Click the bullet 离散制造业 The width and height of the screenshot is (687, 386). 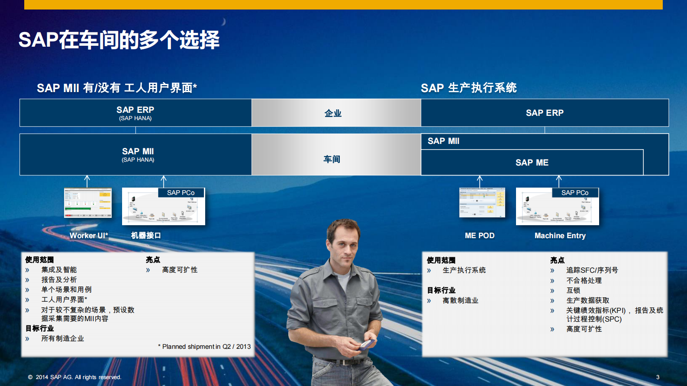point(460,300)
